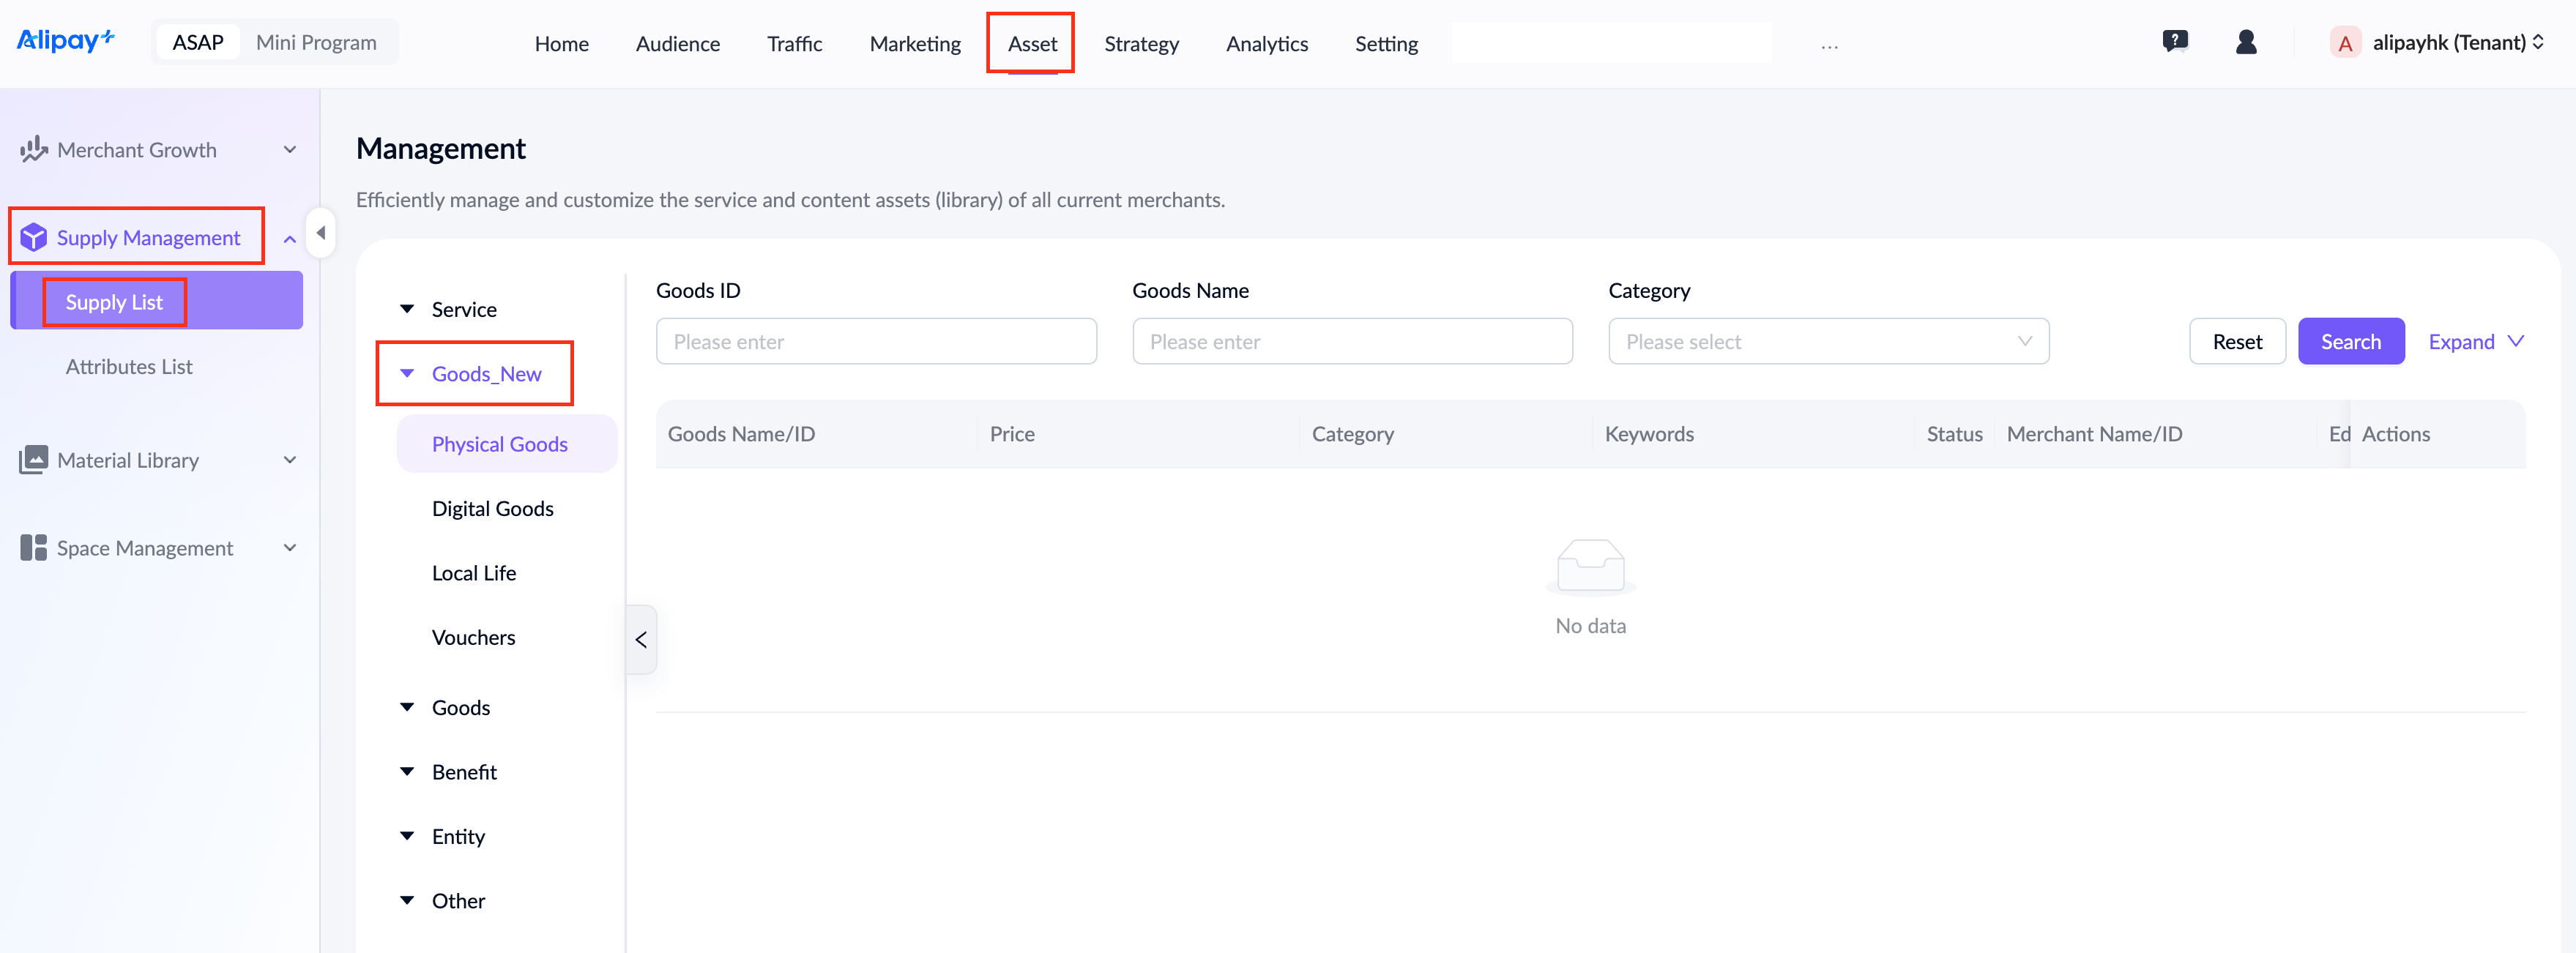Click the Space Management layout icon
The image size is (2576, 953).
(33, 548)
